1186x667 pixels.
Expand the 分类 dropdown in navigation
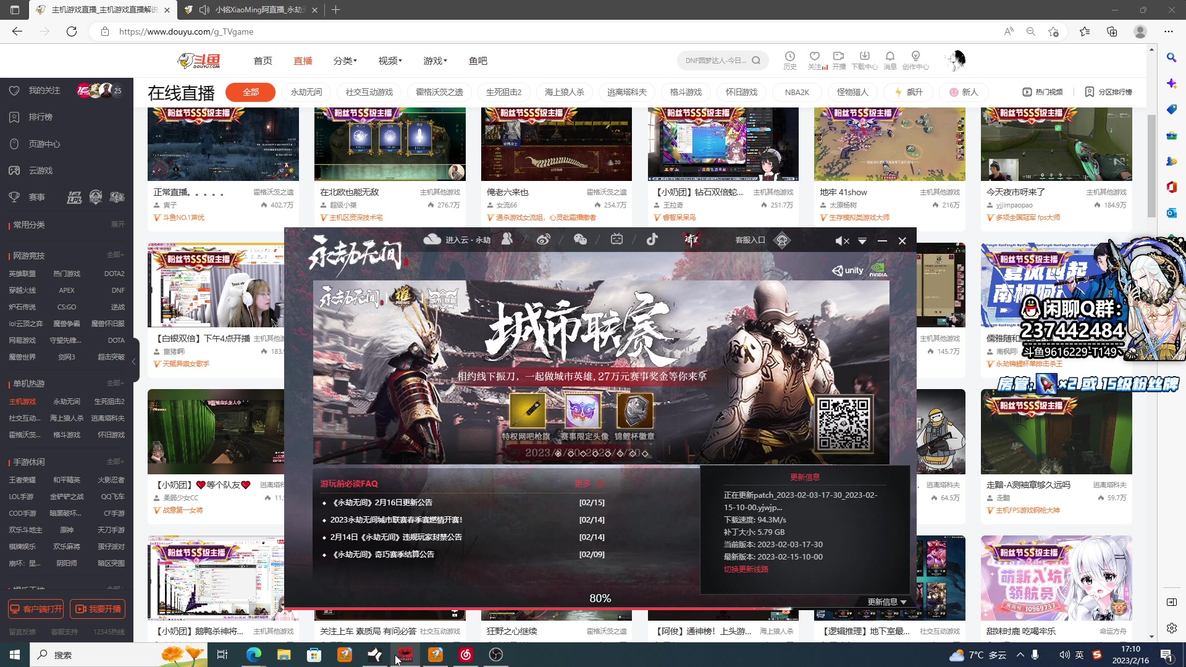[345, 61]
